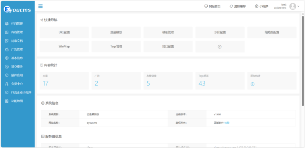The width and height of the screenshot is (305, 148).
Task: Click the 待审文档 edit icon
Action: 7,41
